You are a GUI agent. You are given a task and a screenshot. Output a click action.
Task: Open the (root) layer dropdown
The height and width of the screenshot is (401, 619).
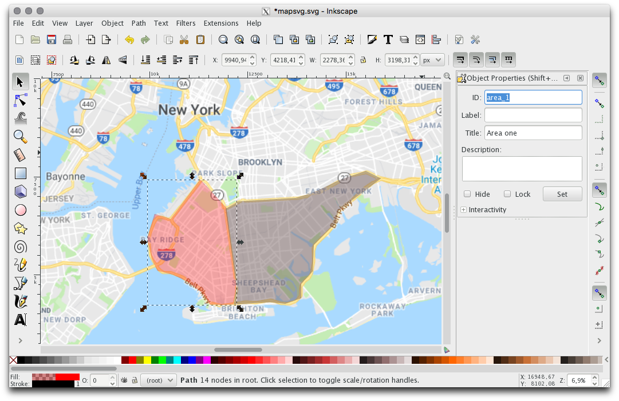[x=159, y=380]
